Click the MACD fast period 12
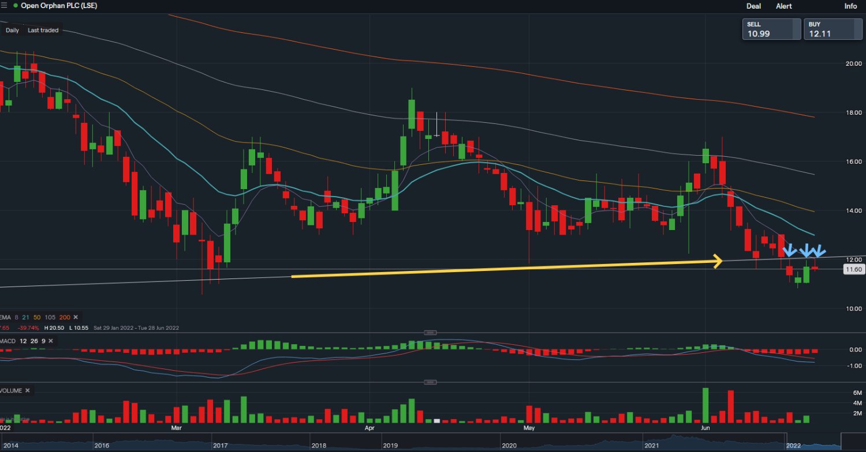The image size is (866, 452). [23, 341]
